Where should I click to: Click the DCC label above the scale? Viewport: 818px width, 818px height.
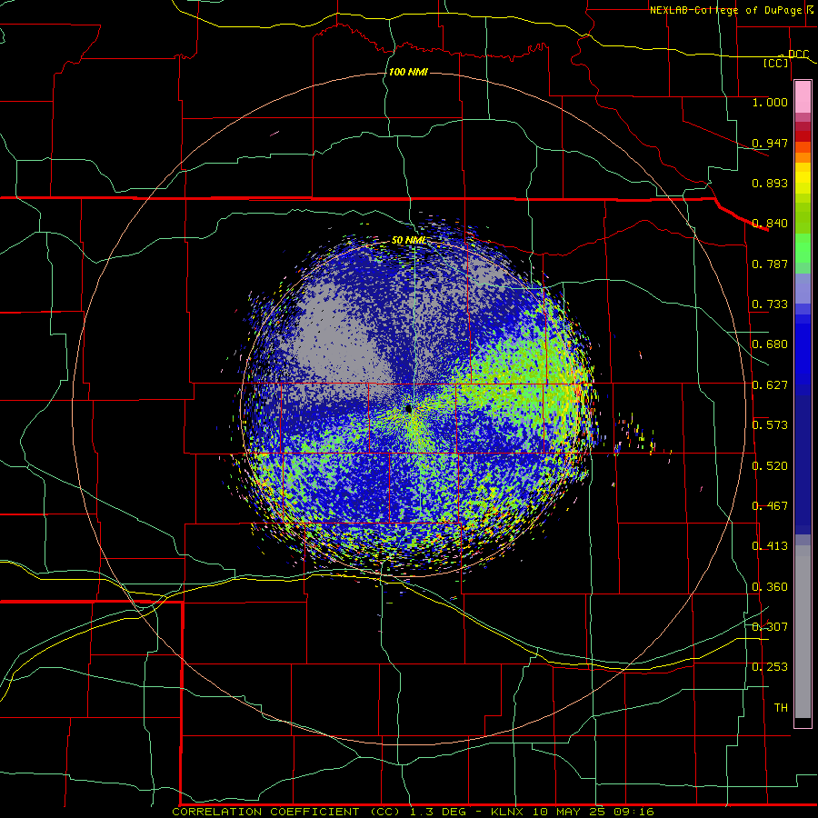coord(798,55)
